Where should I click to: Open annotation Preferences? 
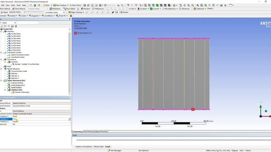[98, 8]
